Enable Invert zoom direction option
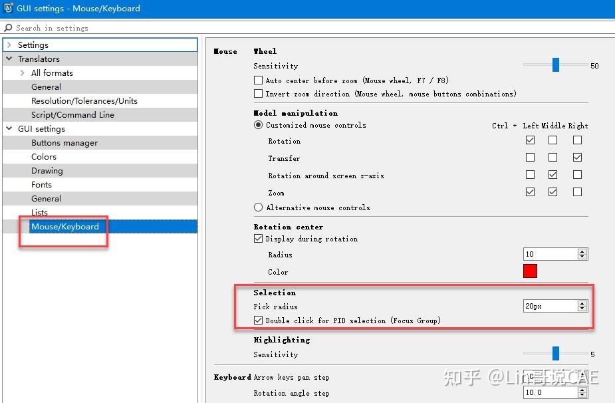This screenshot has height=403, width=615. coord(257,94)
